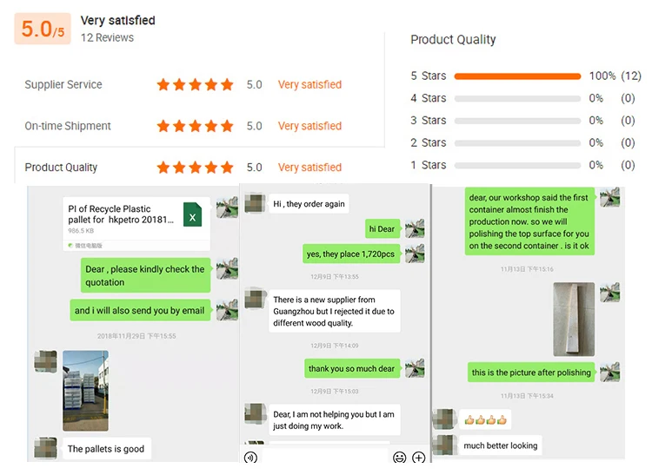This screenshot has width=652, height=475.
Task: Select the Supplier Service row
Action: (63, 85)
